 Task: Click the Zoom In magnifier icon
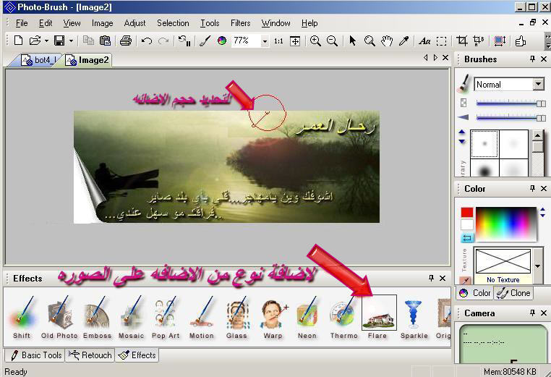(x=315, y=41)
